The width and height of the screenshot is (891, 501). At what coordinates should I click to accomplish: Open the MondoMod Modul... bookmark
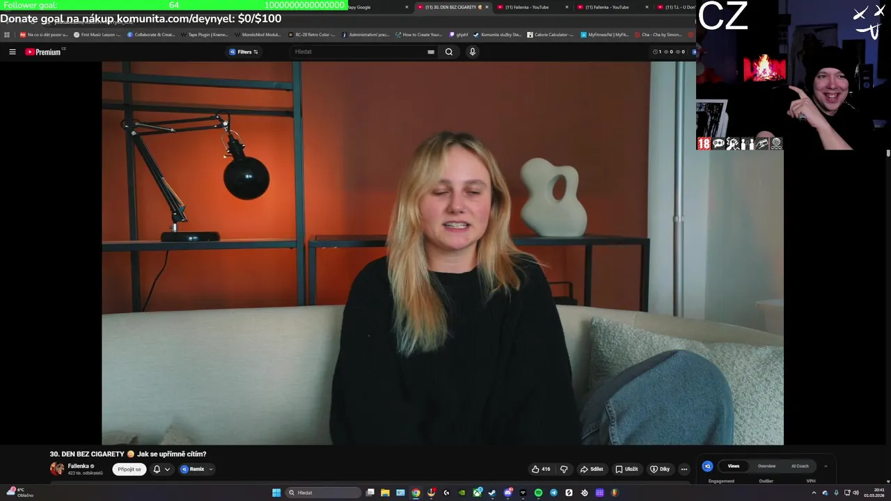258,34
